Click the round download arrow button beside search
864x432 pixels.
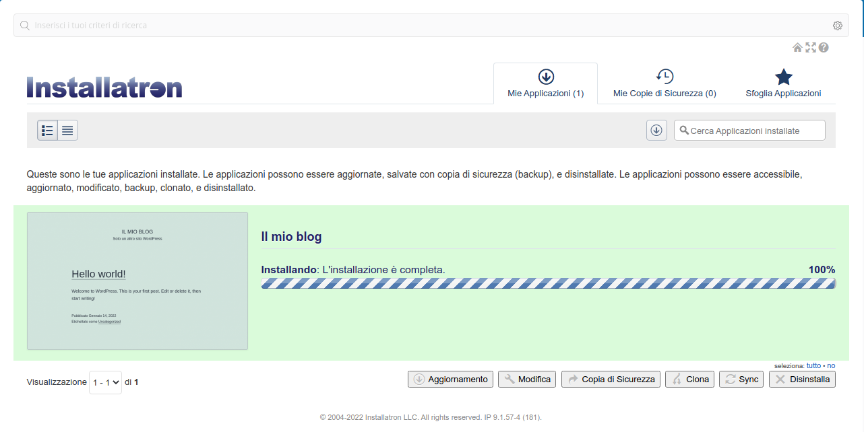[x=656, y=131]
